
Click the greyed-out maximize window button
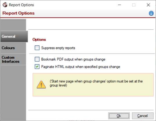pyautogui.click(x=134, y=5)
